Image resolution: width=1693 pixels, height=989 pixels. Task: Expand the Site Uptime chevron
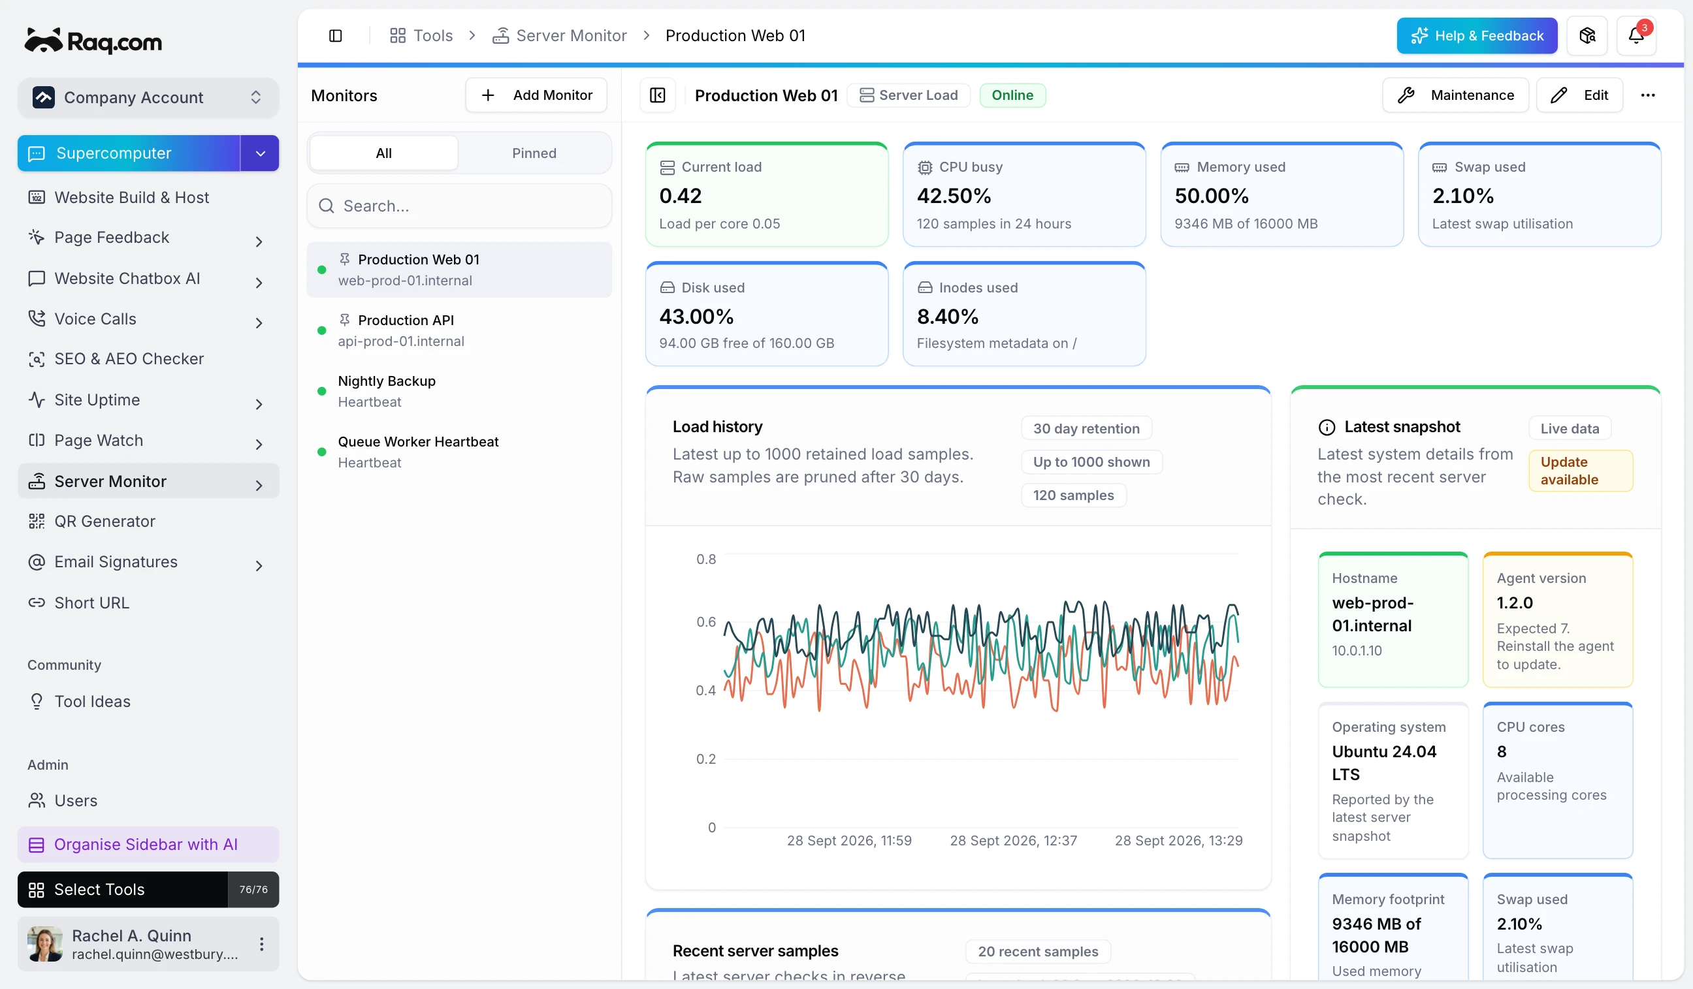pos(259,403)
